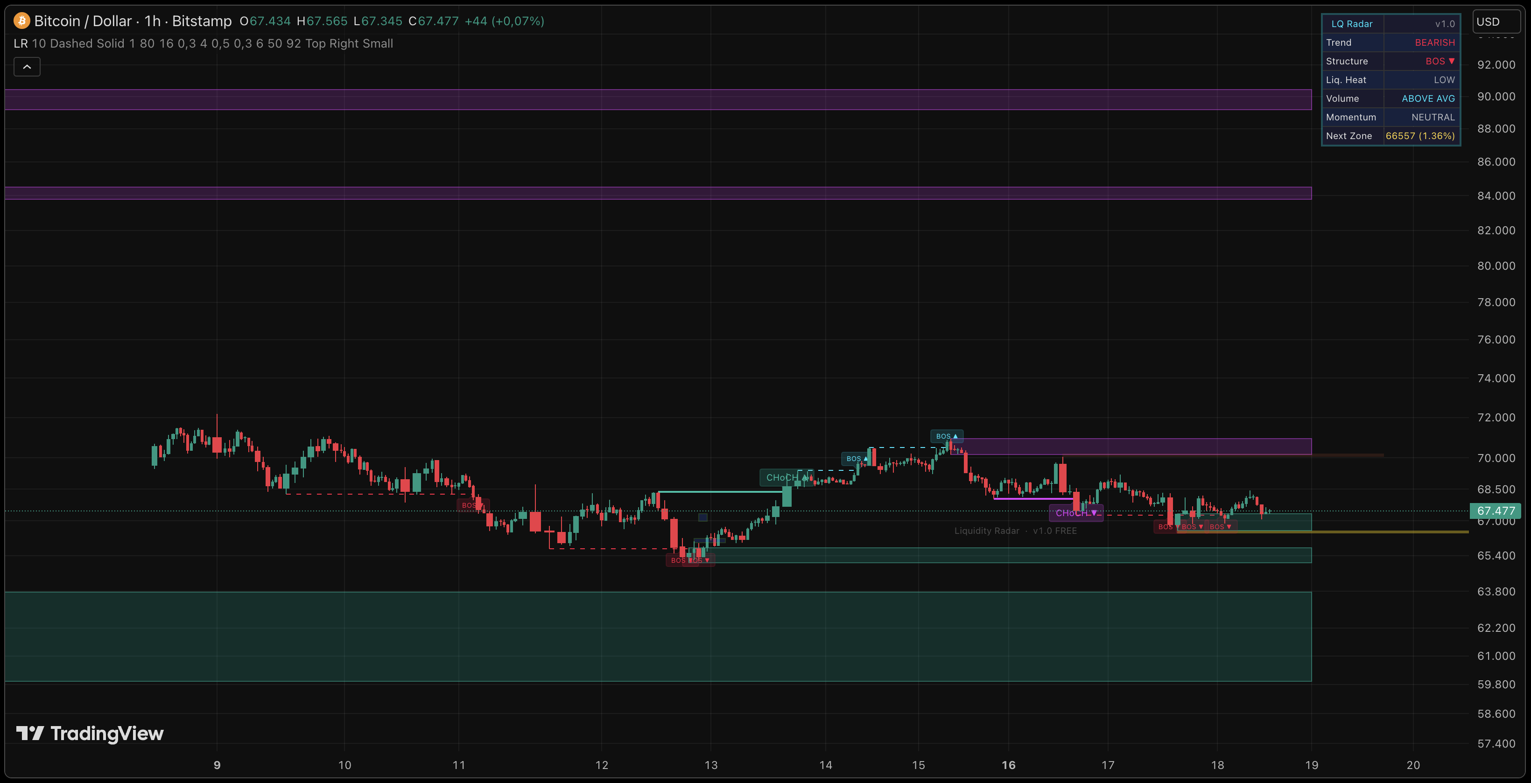Click the Bitcoin coin logo in the chart header
The image size is (1531, 783).
coord(22,21)
